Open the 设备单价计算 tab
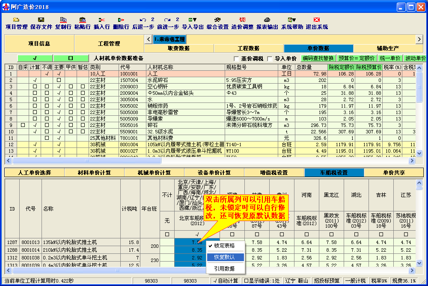Screen dimensions: 428x286 [x=214, y=172]
